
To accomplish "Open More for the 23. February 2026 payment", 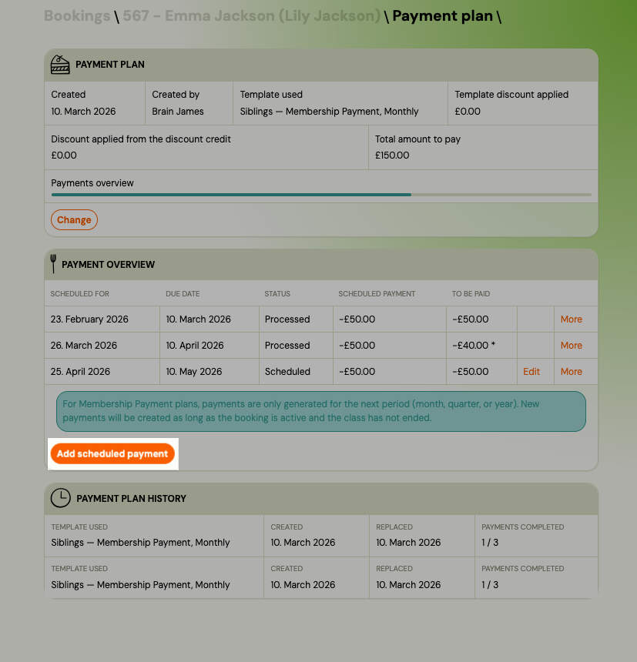I will 570,319.
